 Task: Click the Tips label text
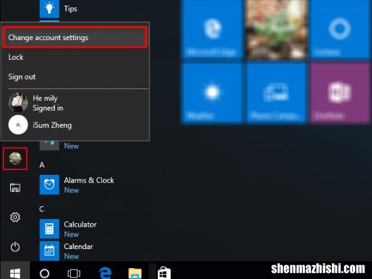pos(71,9)
